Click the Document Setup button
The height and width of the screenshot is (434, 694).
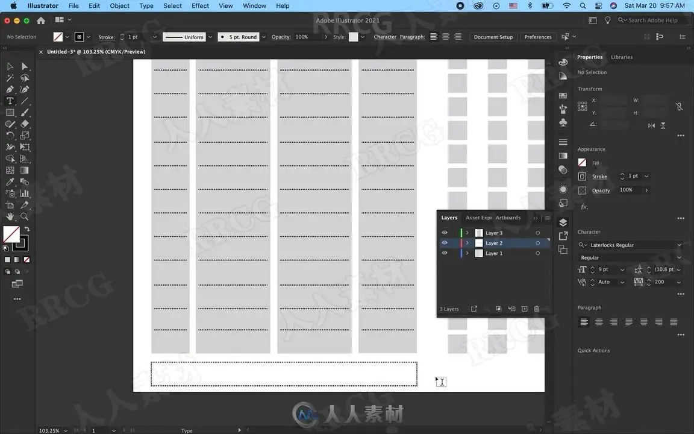(x=493, y=37)
